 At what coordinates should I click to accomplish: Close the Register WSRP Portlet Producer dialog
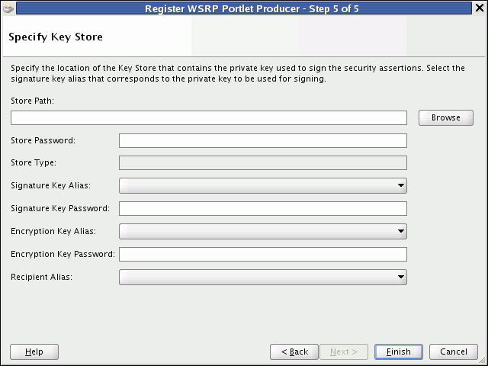click(x=480, y=8)
